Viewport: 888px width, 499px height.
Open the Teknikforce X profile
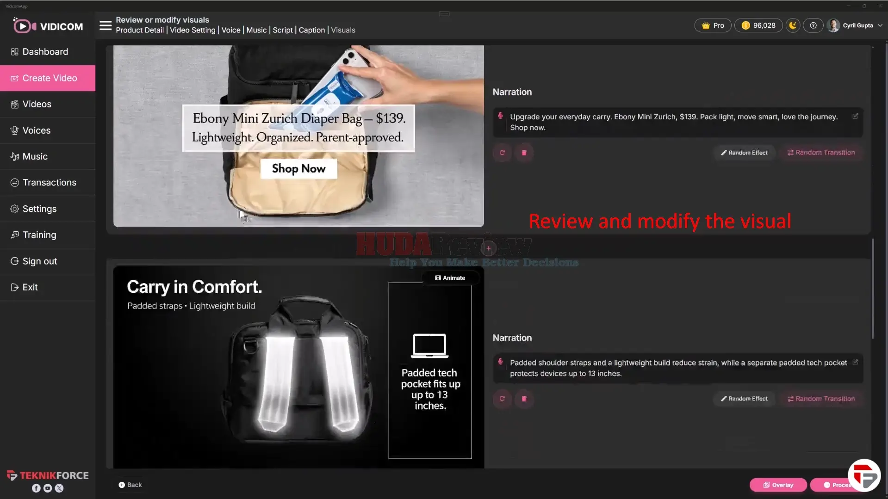(x=59, y=488)
